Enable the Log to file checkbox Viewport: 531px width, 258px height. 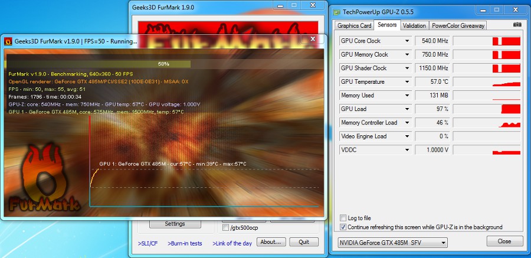pos(343,218)
